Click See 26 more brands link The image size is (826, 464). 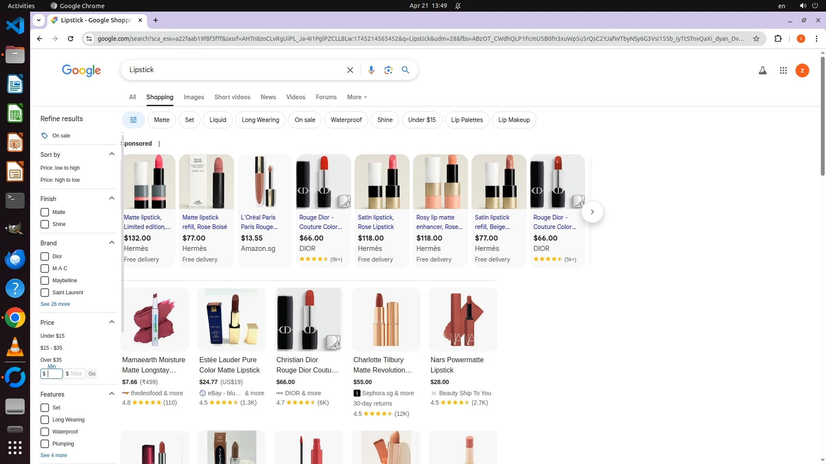[55, 304]
